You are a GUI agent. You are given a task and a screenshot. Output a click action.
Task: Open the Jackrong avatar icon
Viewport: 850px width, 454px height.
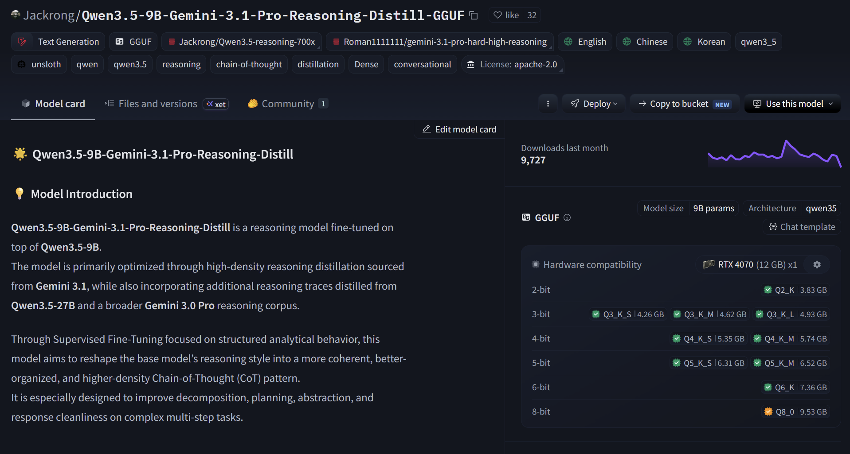[x=16, y=15]
